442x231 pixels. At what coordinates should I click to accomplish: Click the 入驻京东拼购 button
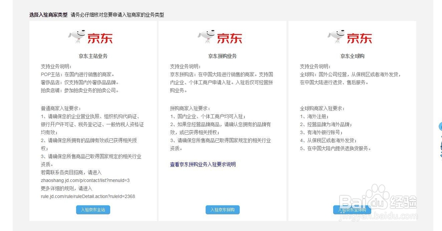pos(222,210)
